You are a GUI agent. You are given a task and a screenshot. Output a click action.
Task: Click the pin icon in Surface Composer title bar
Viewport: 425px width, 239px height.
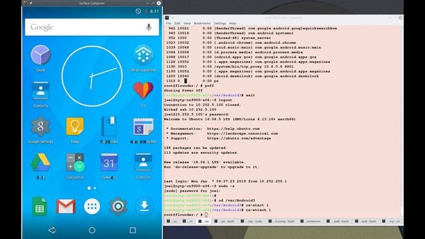tap(31, 3)
